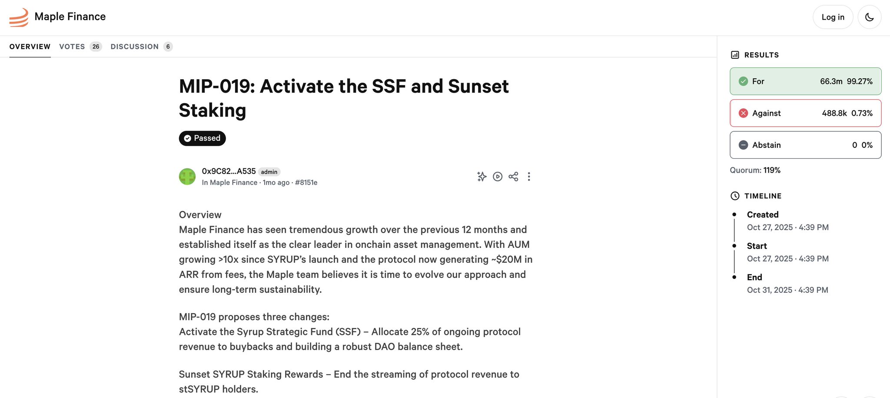The height and width of the screenshot is (398, 890).
Task: Toggle dark mode with moon icon
Action: (x=869, y=17)
